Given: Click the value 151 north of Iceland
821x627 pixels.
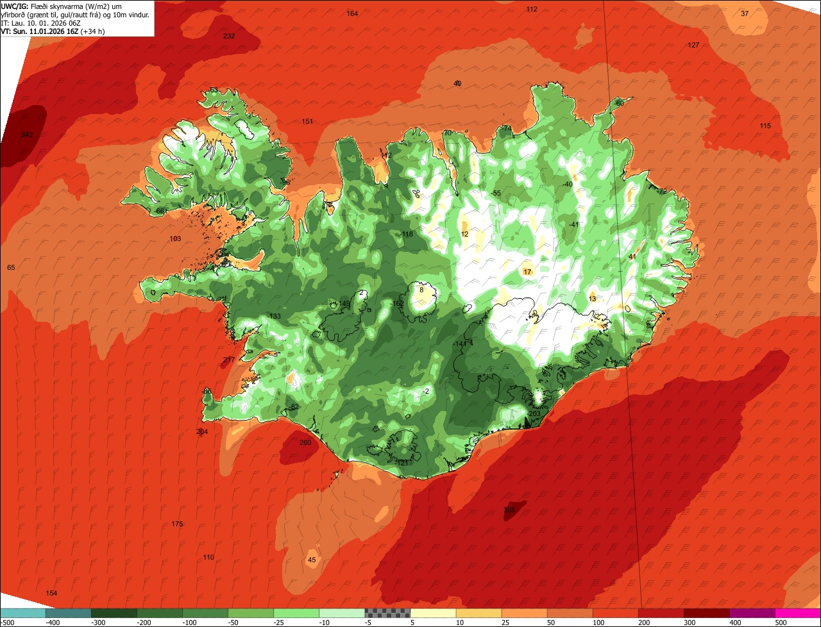Looking at the screenshot, I should click(307, 121).
